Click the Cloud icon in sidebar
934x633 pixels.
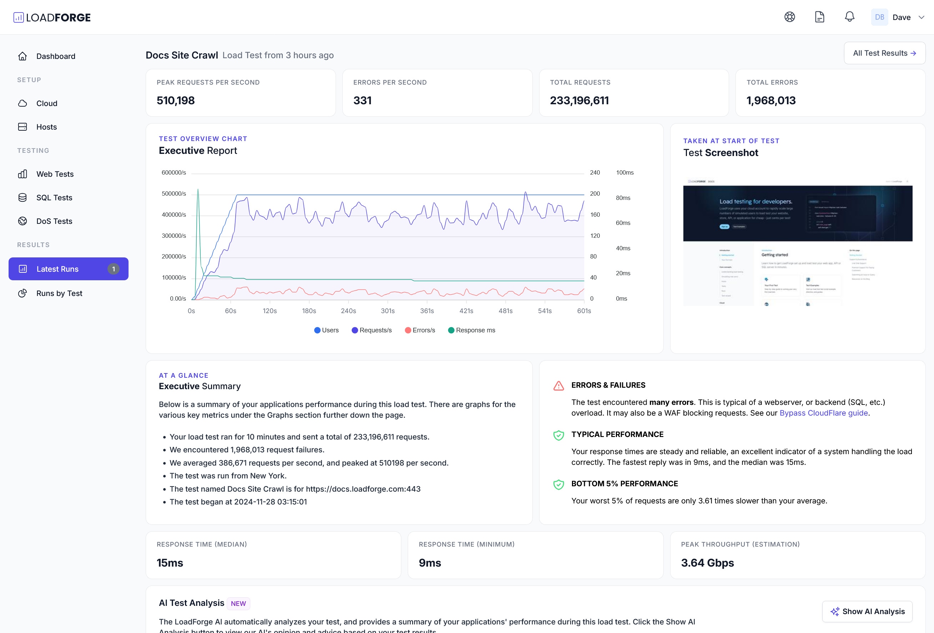[22, 103]
